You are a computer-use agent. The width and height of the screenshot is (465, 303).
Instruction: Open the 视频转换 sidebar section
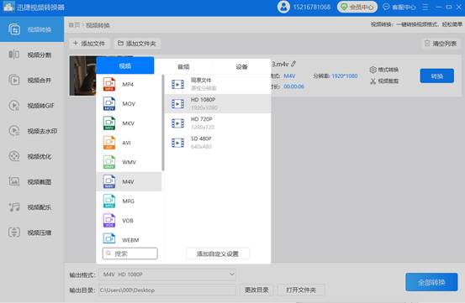(x=32, y=29)
